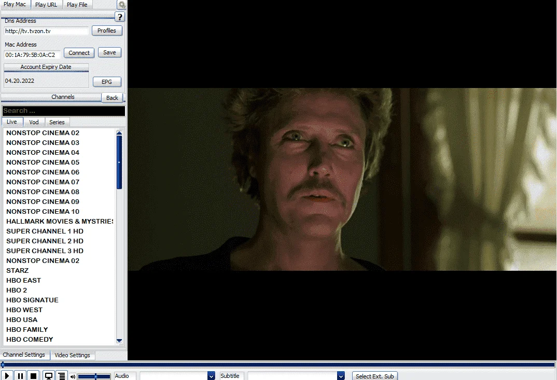
Task: Click the Back button
Action: pyautogui.click(x=112, y=98)
